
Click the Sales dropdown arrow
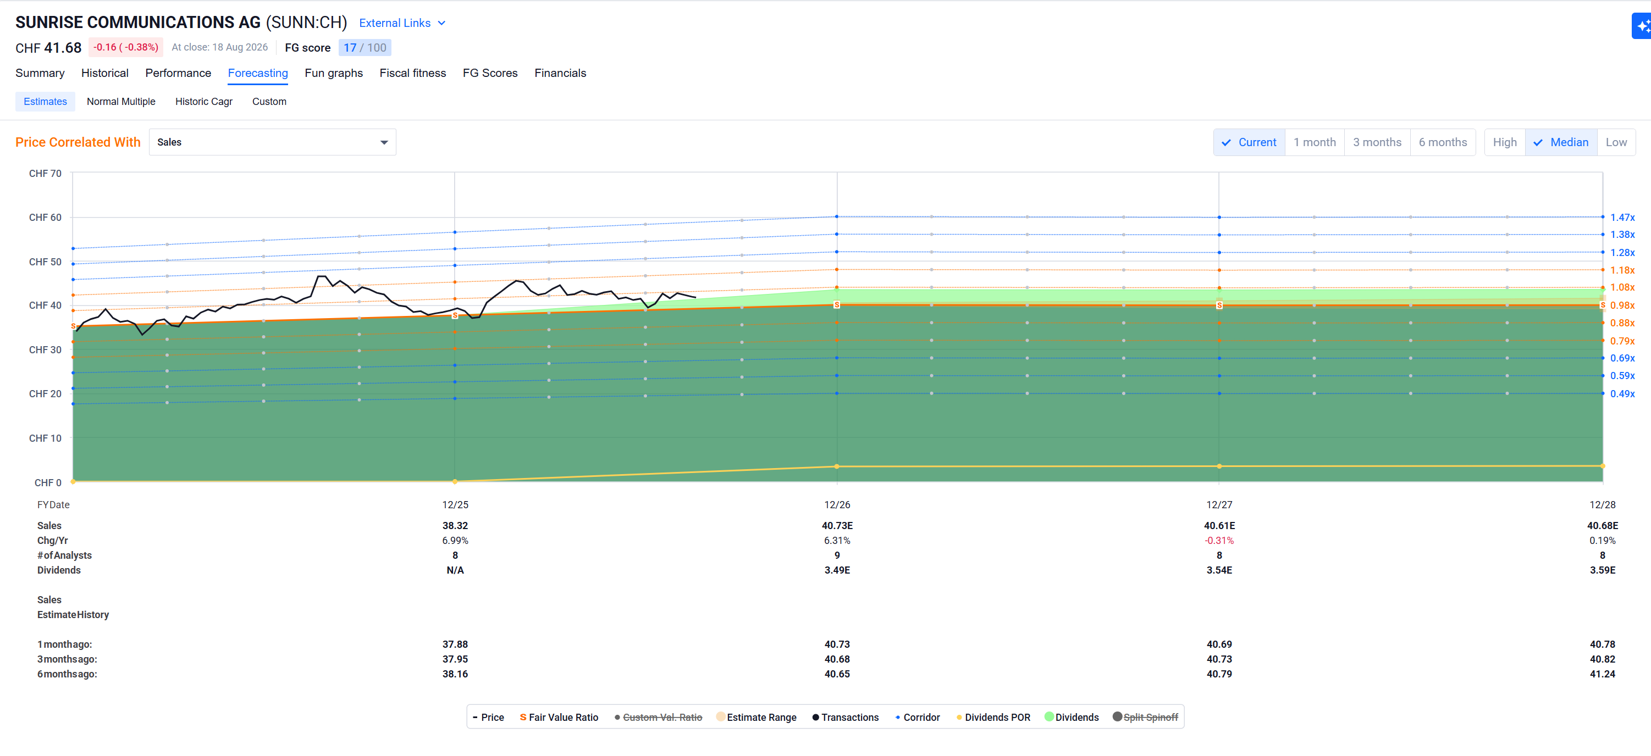(x=384, y=142)
